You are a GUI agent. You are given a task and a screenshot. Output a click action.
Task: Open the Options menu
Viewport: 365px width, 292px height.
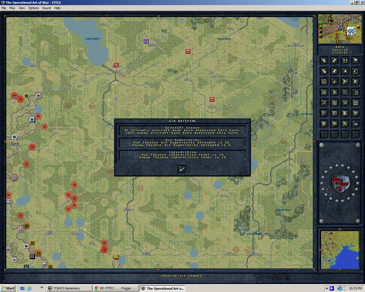pos(33,8)
